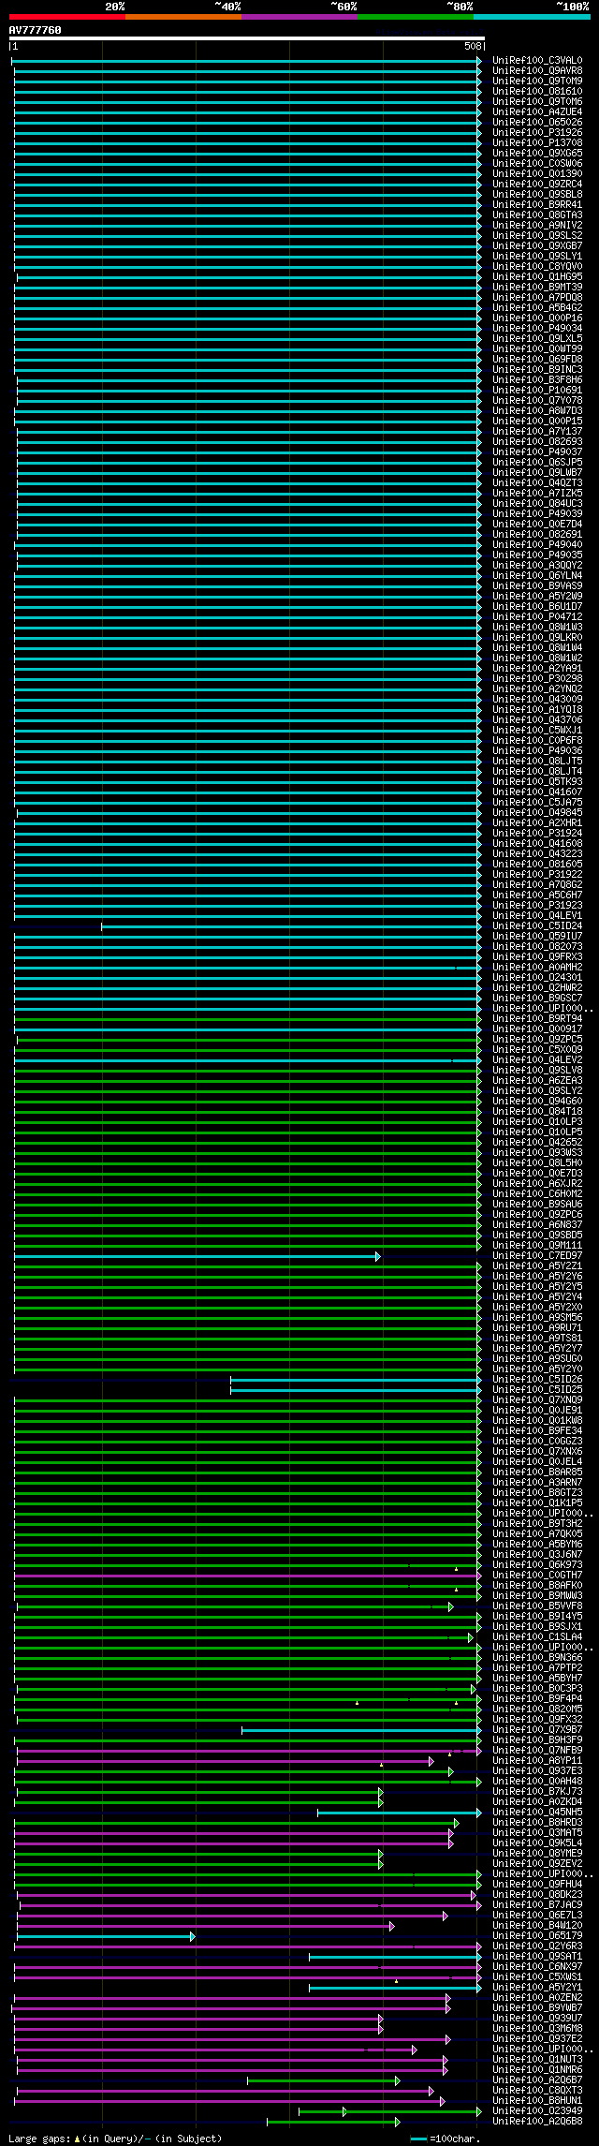
Task: Click UniRef100_Q7XNQ9 hit label
Action: click(x=537, y=1399)
